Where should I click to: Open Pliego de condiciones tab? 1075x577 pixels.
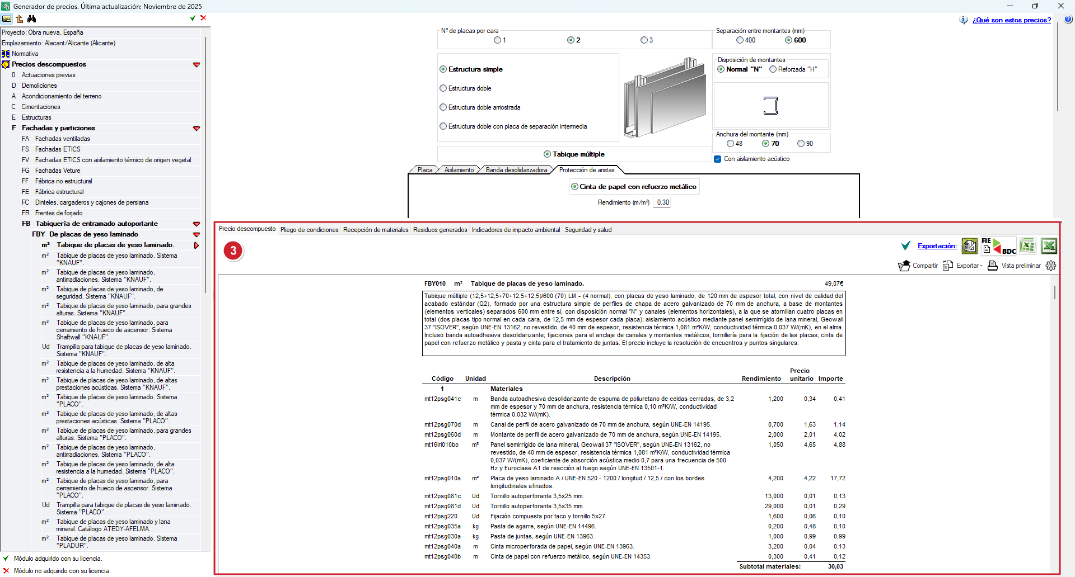(310, 230)
